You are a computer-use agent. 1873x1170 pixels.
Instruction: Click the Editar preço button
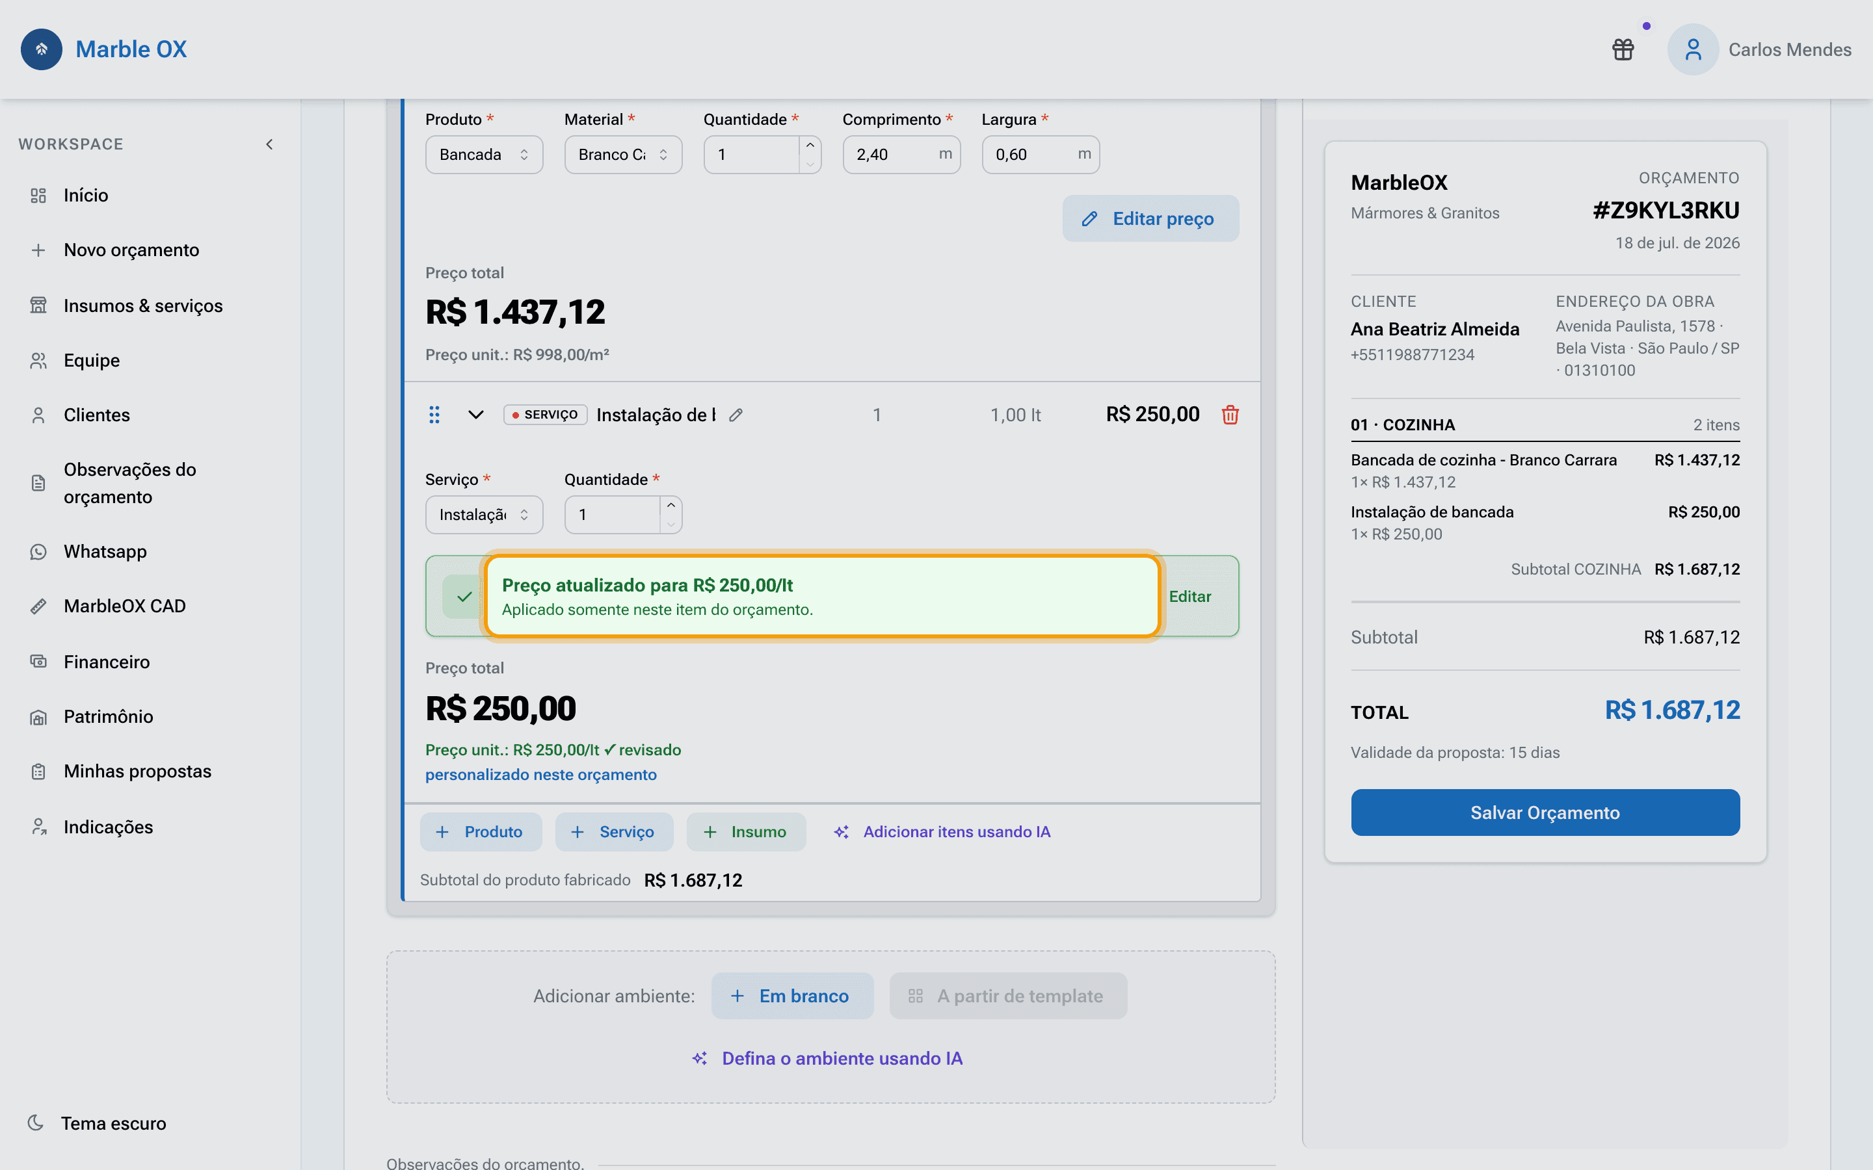1150,219
